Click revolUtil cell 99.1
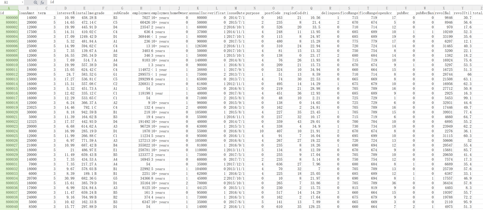 click(x=463, y=98)
